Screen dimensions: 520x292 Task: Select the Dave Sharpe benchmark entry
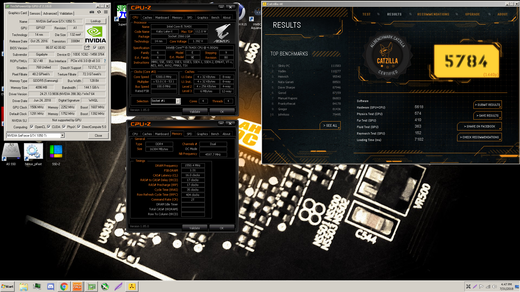tap(306, 87)
